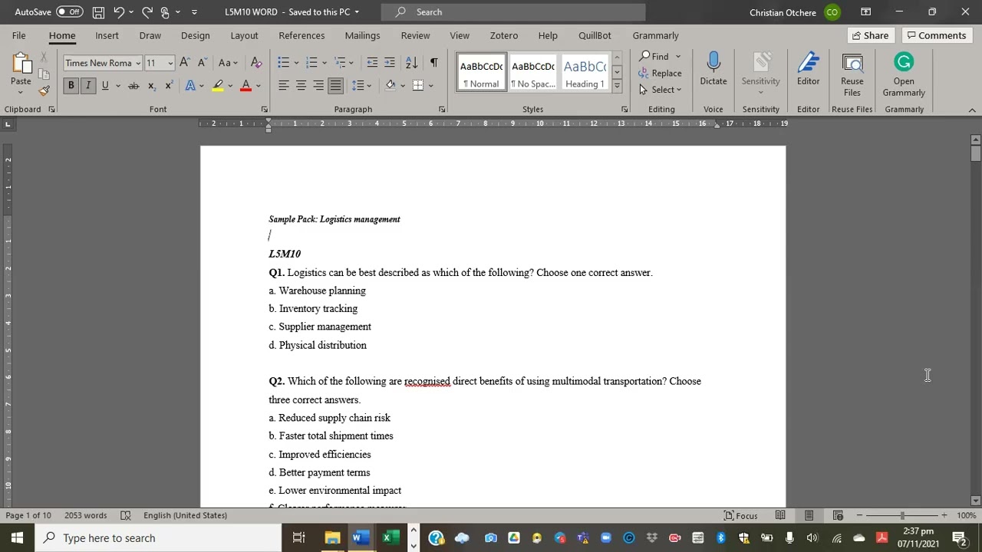Expand numbering list options
This screenshot has width=982, height=552.
click(325, 63)
